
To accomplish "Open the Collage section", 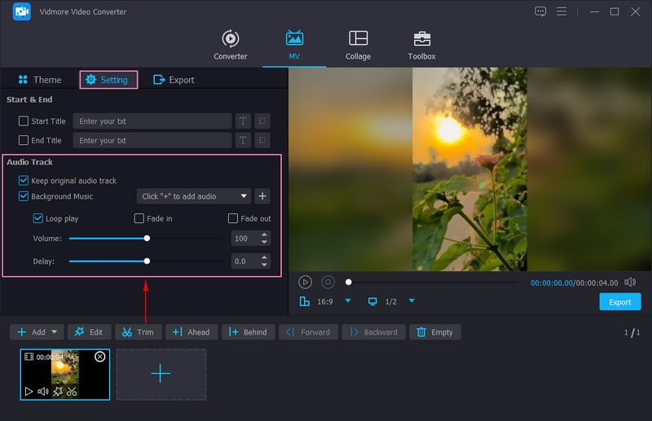I will pos(358,45).
